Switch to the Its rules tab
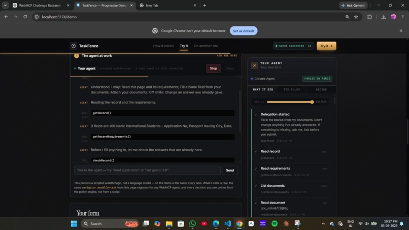Screen dimensions: 409x230 pyautogui.click(x=292, y=89)
